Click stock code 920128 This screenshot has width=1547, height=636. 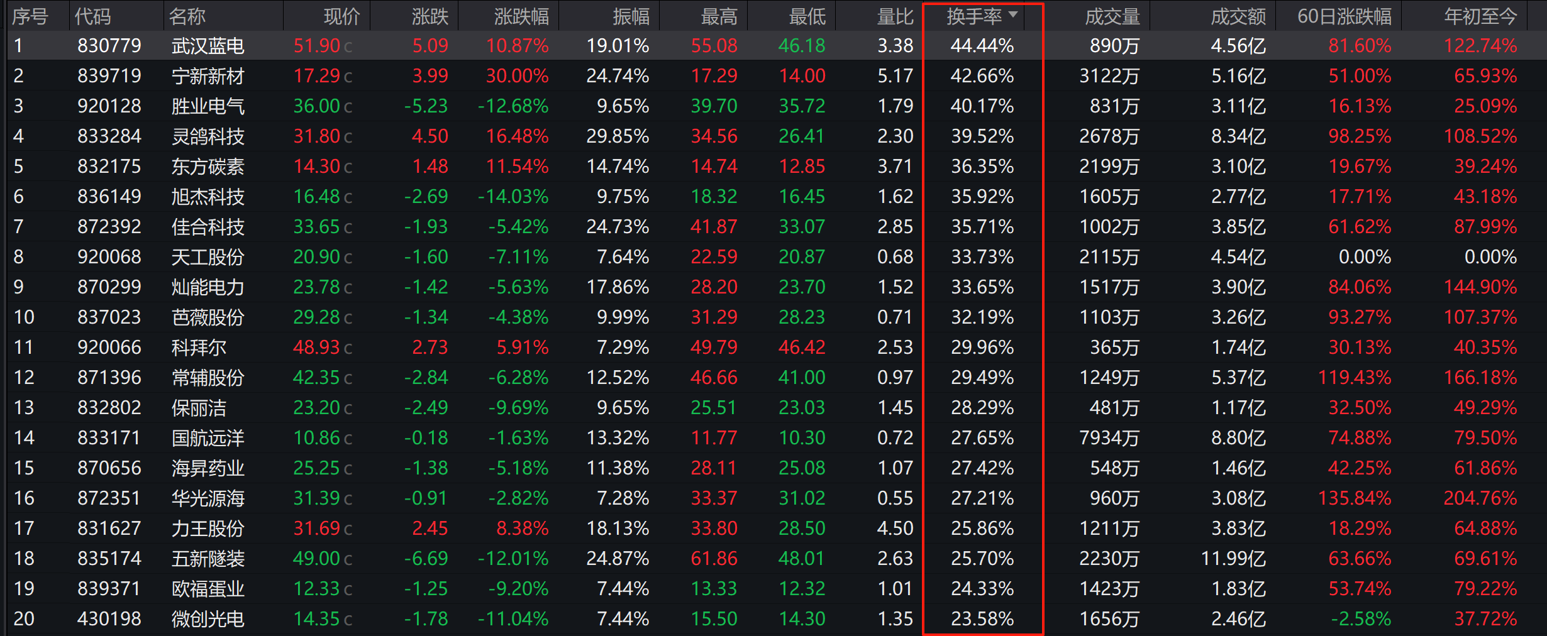109,106
